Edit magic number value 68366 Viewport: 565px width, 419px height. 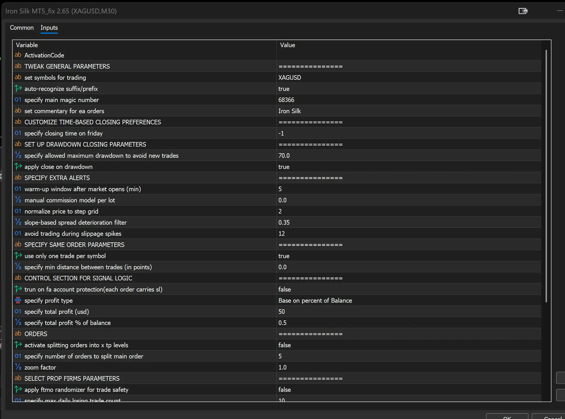tap(409, 100)
